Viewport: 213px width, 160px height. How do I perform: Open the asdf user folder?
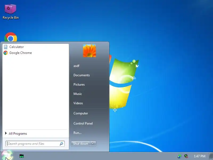76,66
